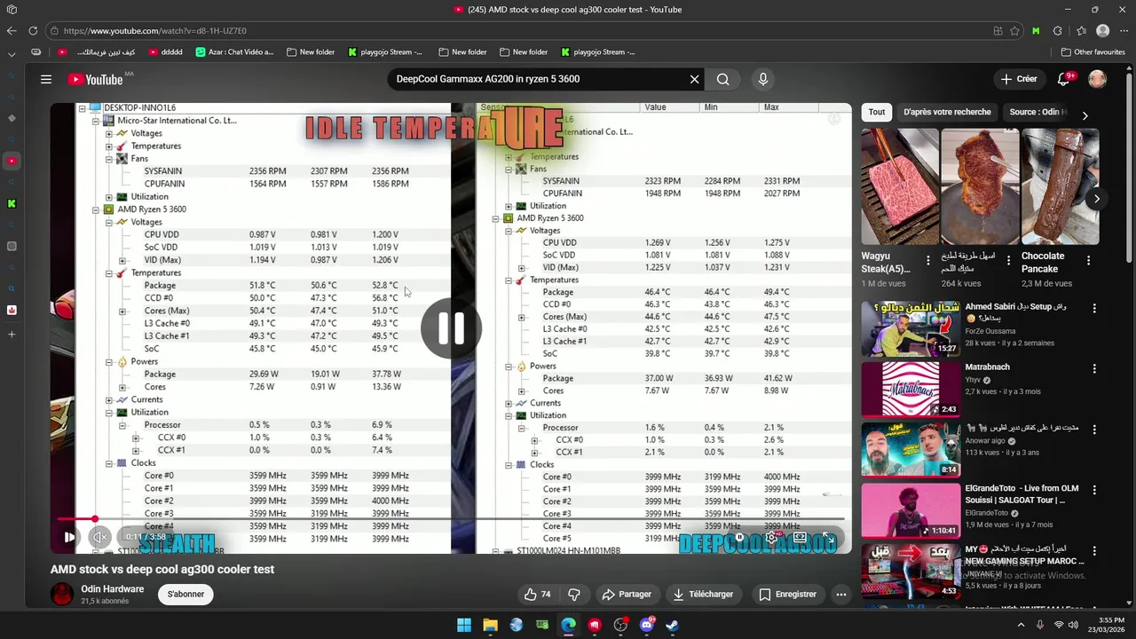Share the video via Partager

click(x=627, y=595)
